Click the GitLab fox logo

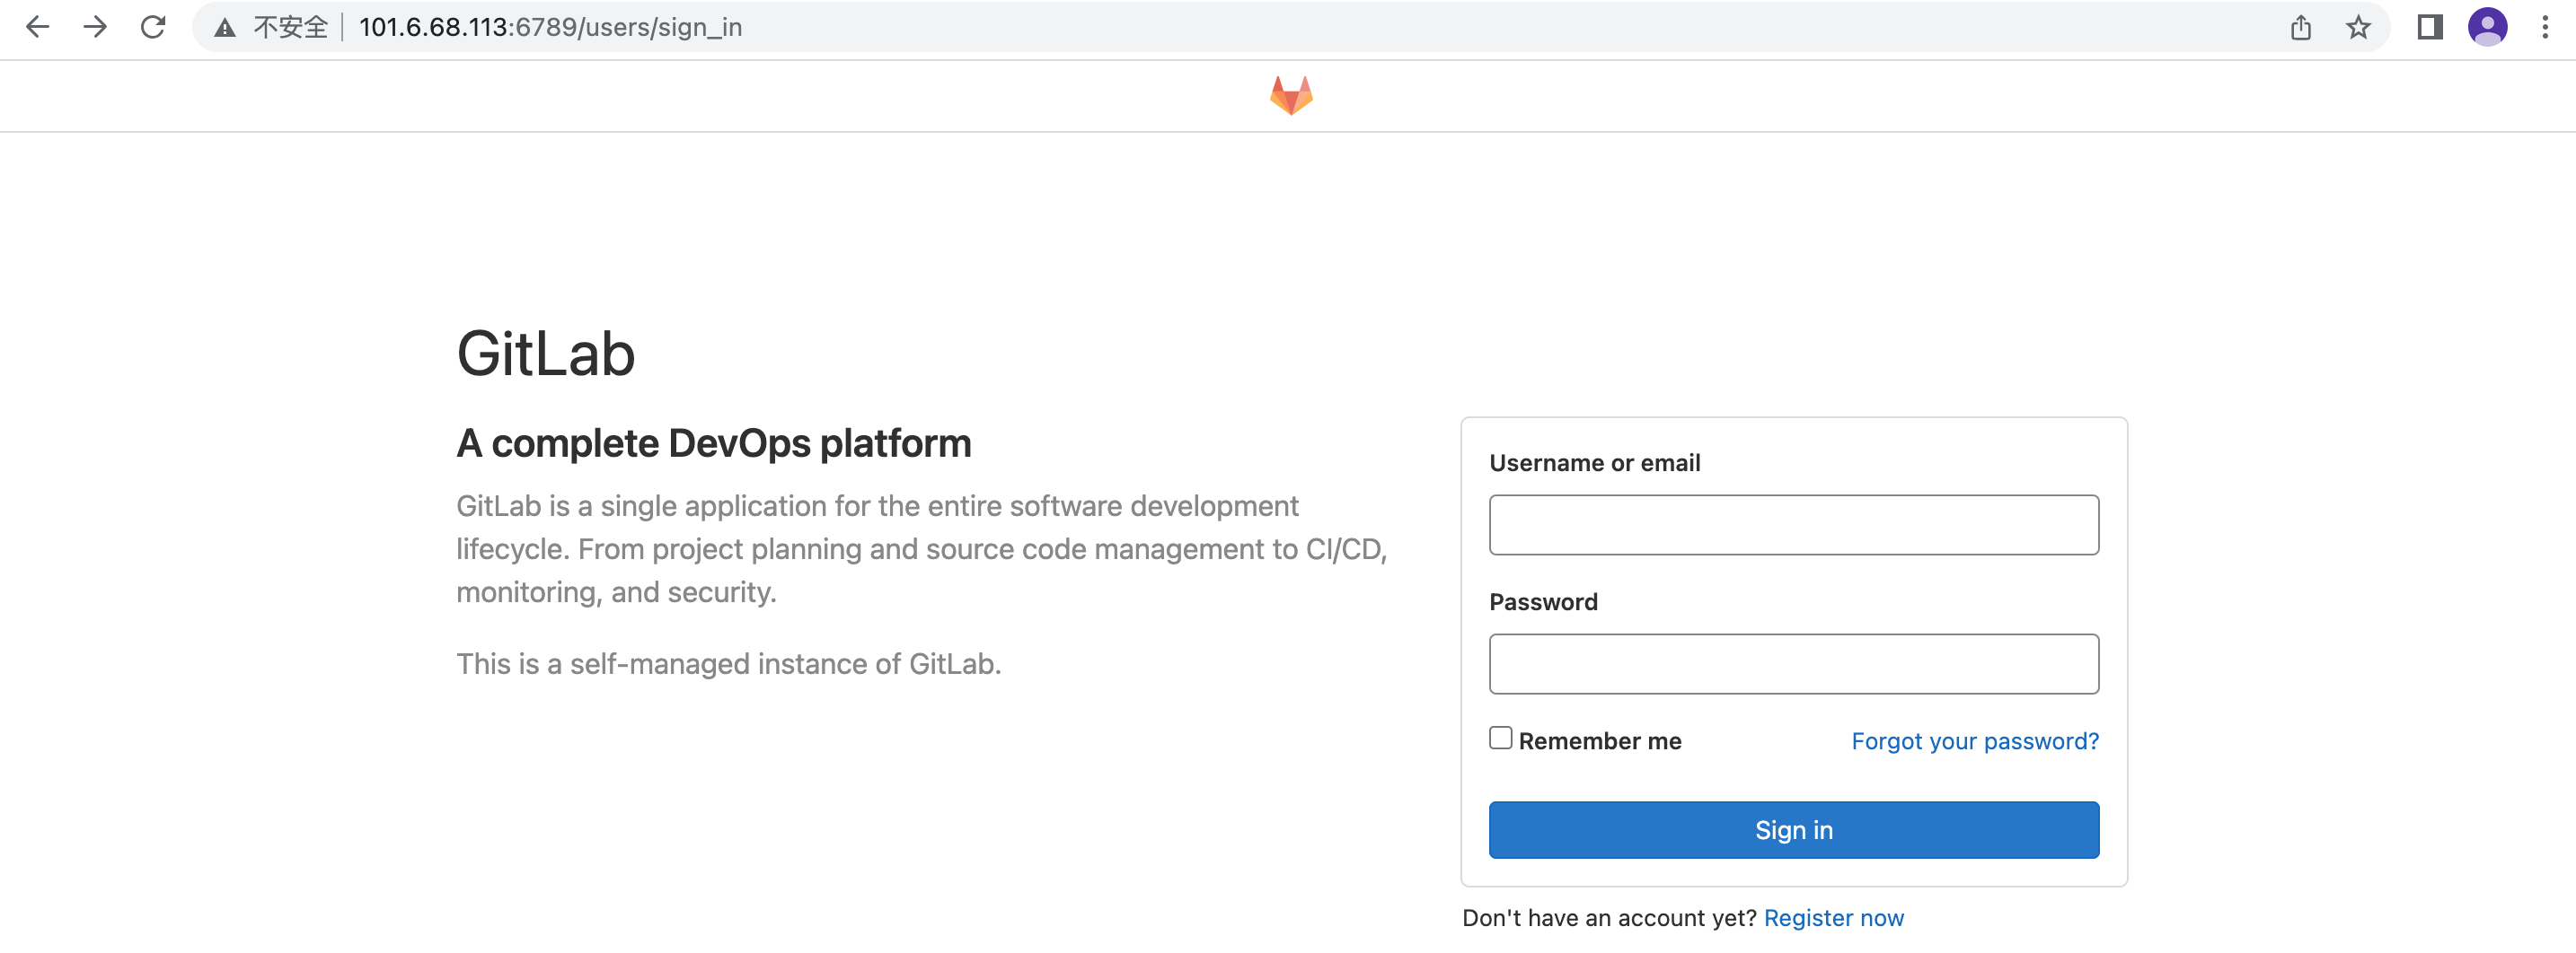[1291, 96]
